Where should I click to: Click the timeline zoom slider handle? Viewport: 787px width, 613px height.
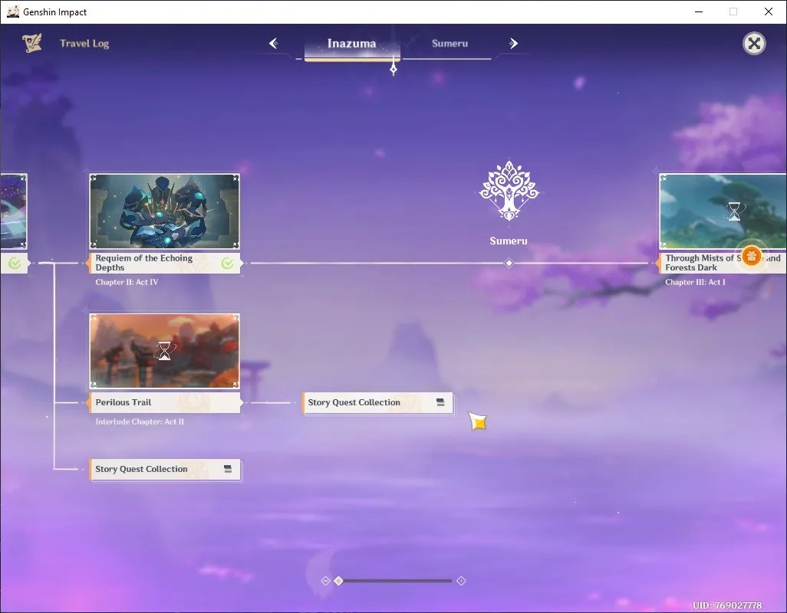338,581
